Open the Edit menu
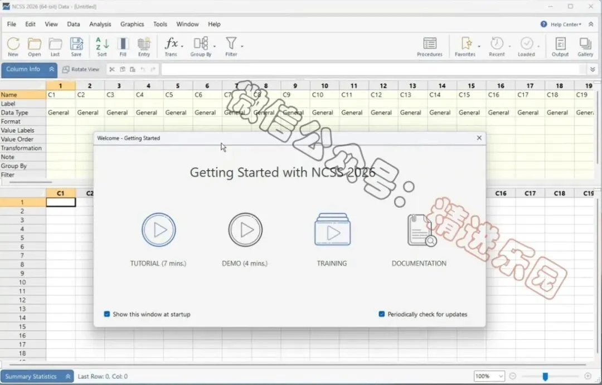602x385 pixels. (30, 24)
